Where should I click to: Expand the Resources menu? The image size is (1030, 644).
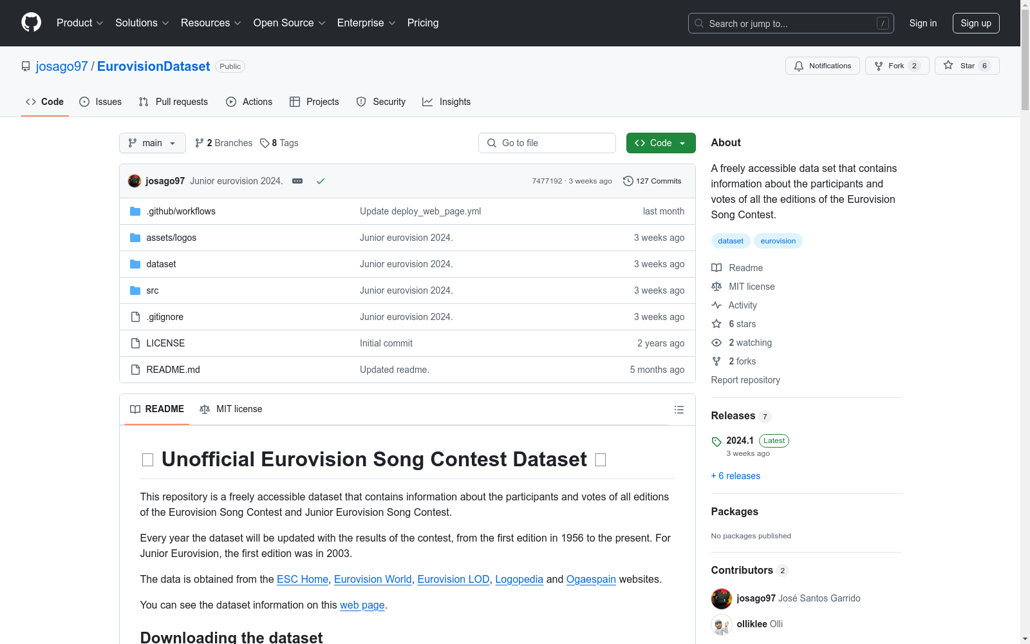click(x=211, y=23)
